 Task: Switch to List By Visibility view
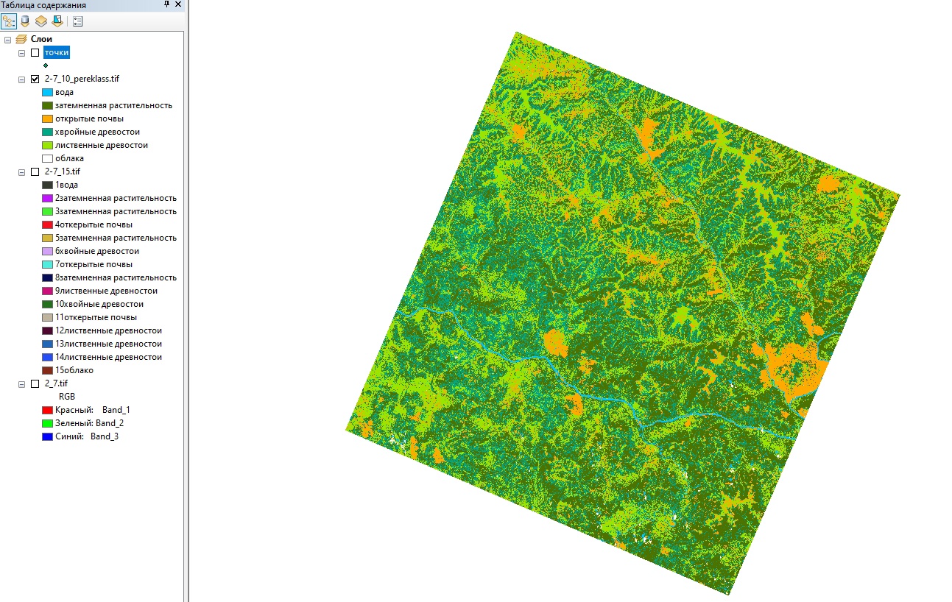41,21
